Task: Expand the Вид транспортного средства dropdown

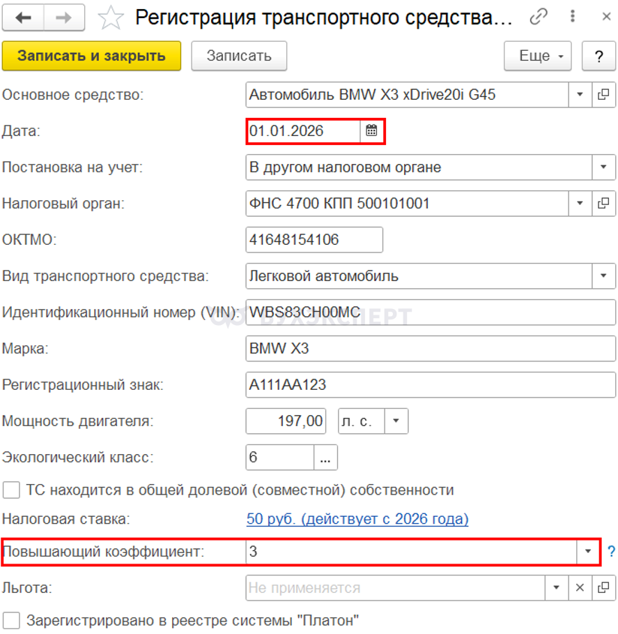Action: click(x=603, y=276)
